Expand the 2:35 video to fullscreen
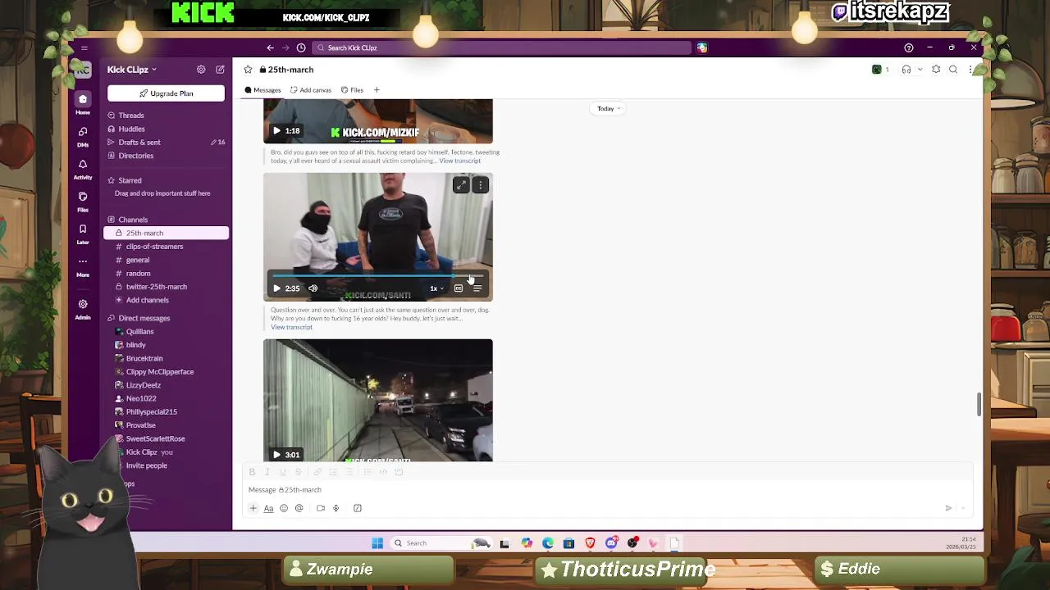 461,185
